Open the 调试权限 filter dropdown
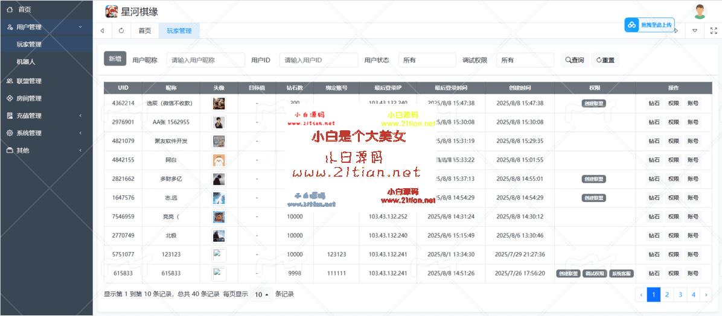 click(x=525, y=60)
